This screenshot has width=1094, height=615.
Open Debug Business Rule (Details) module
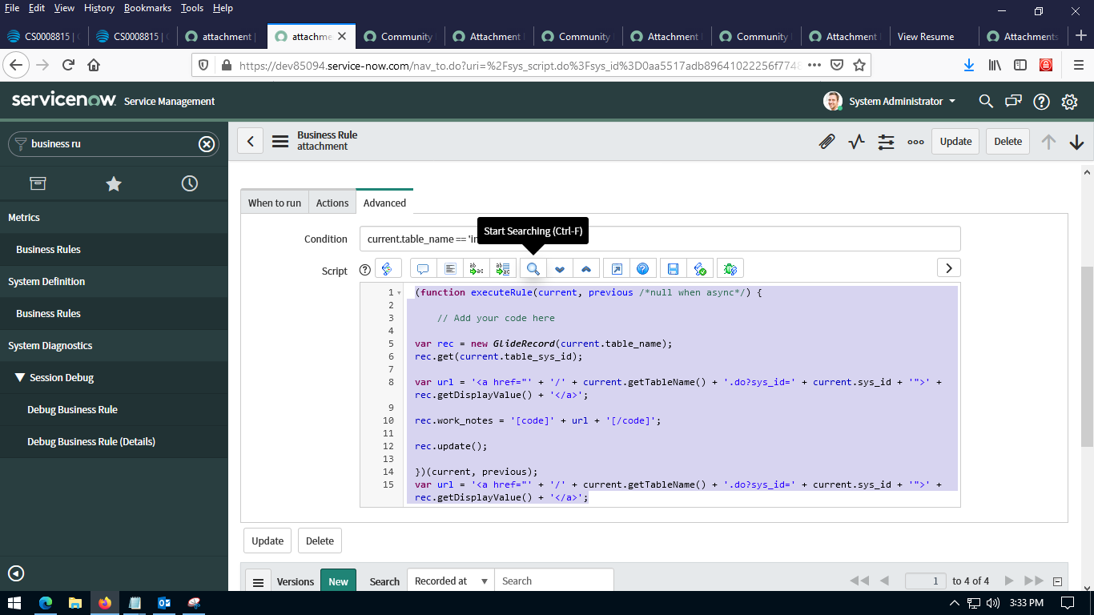(x=91, y=441)
